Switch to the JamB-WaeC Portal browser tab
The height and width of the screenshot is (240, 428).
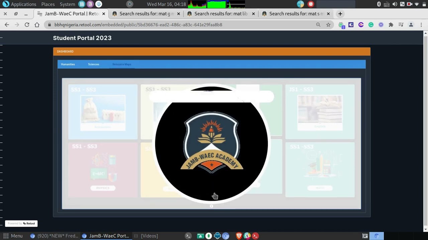coord(72,14)
